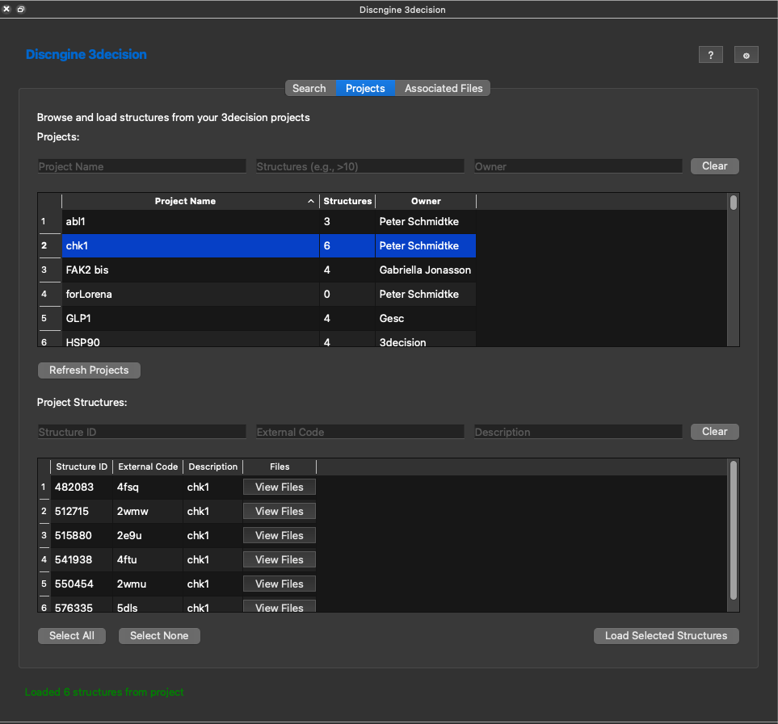
Task: Click the Files column header
Action: pyautogui.click(x=280, y=467)
